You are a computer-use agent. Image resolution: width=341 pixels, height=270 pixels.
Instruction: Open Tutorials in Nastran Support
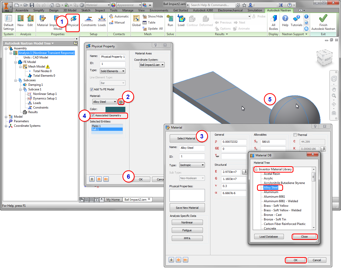(x=296, y=21)
